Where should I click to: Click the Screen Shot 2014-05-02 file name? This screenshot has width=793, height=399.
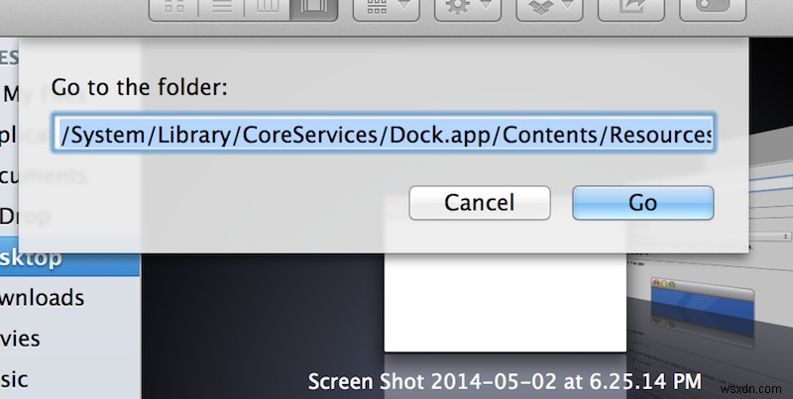click(505, 381)
